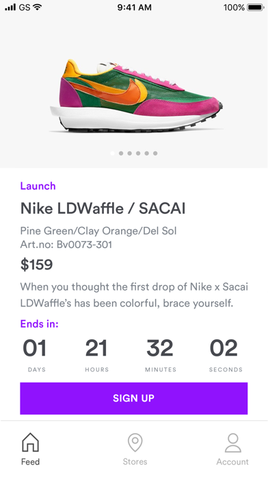This screenshot has height=477, width=268.
Task: Tap the $159 price text
Action: 36,265
